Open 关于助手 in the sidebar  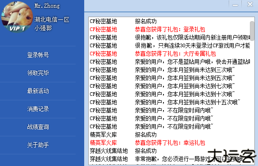[38, 145]
